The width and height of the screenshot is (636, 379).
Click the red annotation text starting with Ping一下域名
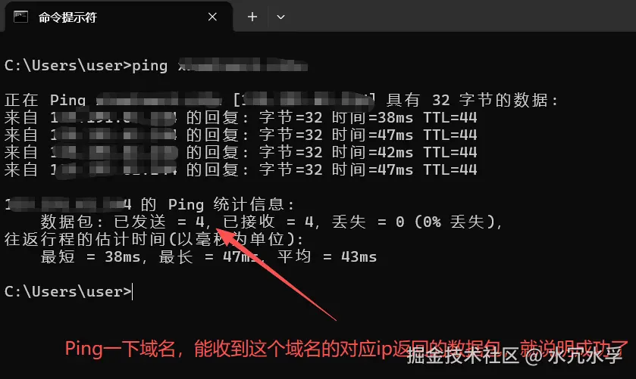click(x=346, y=349)
